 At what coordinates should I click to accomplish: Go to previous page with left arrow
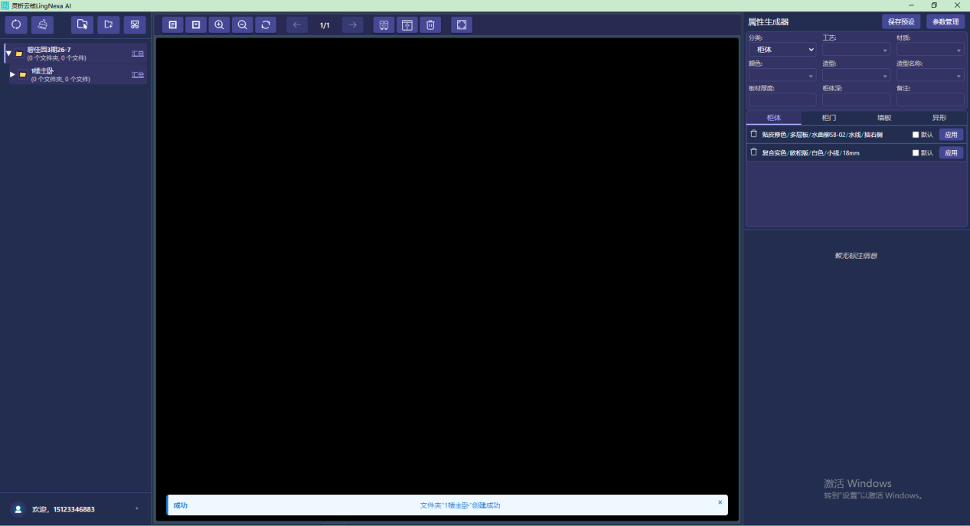tap(297, 25)
